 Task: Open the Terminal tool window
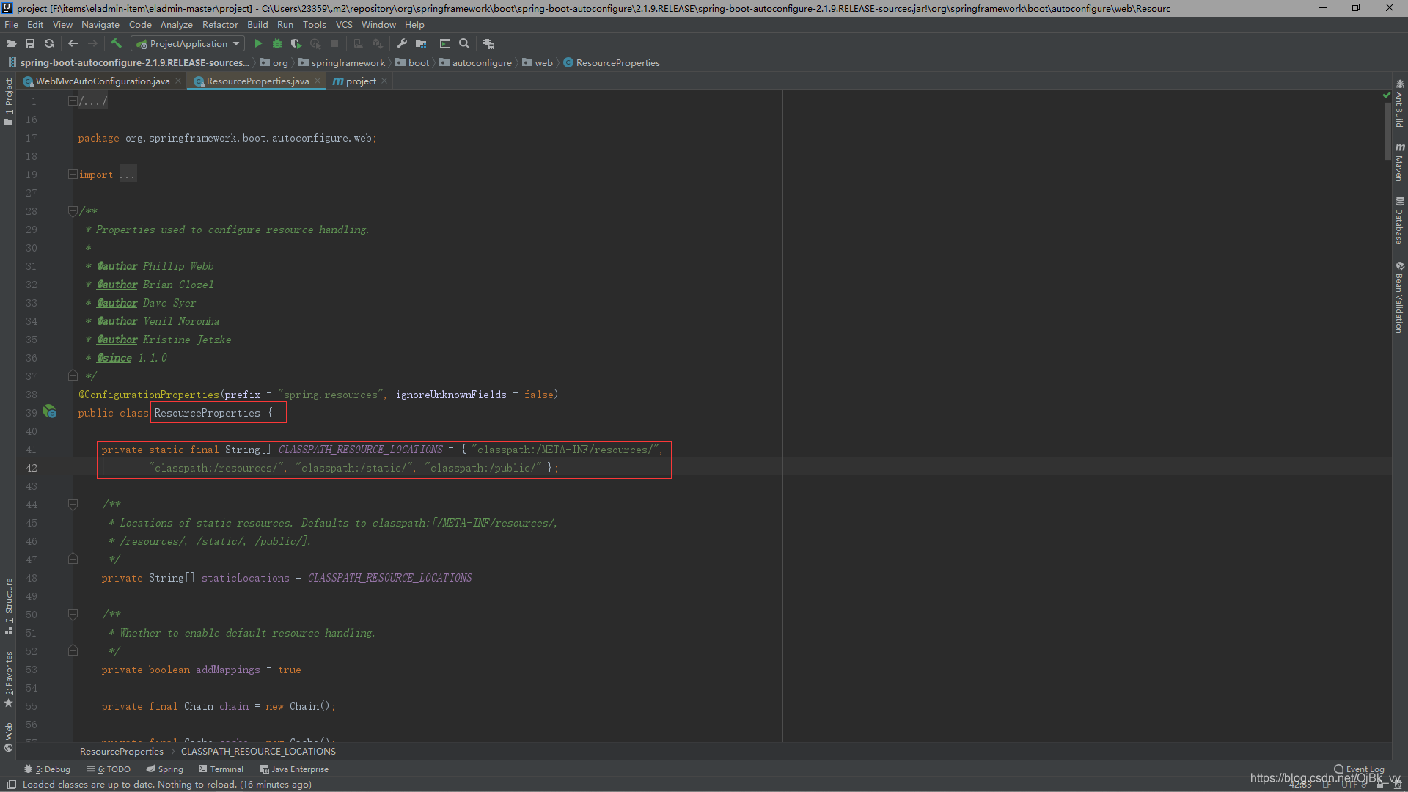click(221, 769)
